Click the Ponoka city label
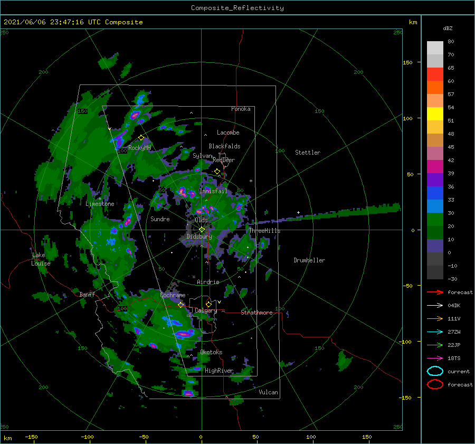 tap(241, 109)
